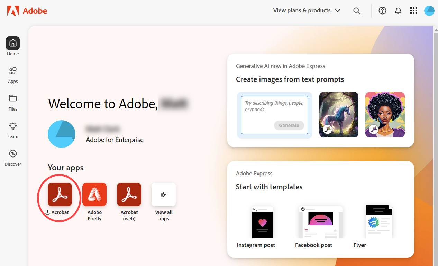Screen dimensions: 438x266
Task: Click the profile avatar in top bar
Action: [x=429, y=11]
